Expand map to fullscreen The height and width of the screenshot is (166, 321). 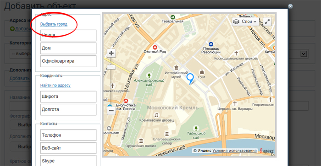[267, 21]
